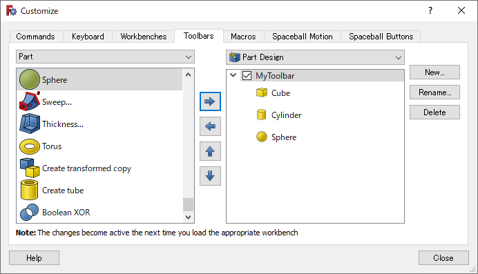Add the command with the right arrow button
The image size is (478, 274).
210,101
